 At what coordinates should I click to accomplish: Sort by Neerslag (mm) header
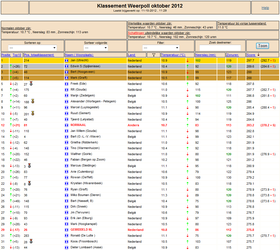[x=206, y=55]
